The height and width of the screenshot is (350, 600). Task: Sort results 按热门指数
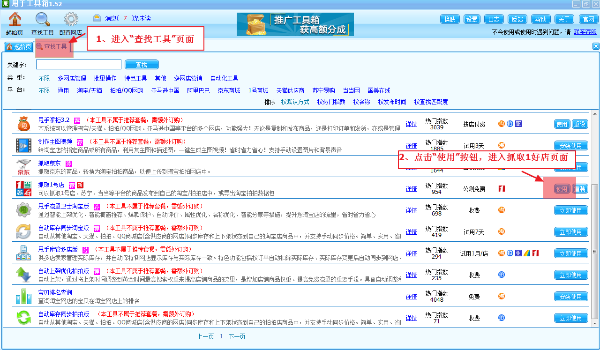(331, 102)
